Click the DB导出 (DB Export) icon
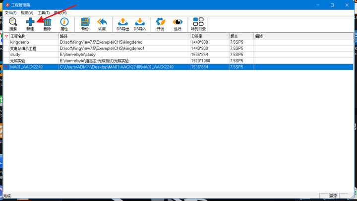The width and height of the screenshot is (357, 201). (122, 23)
